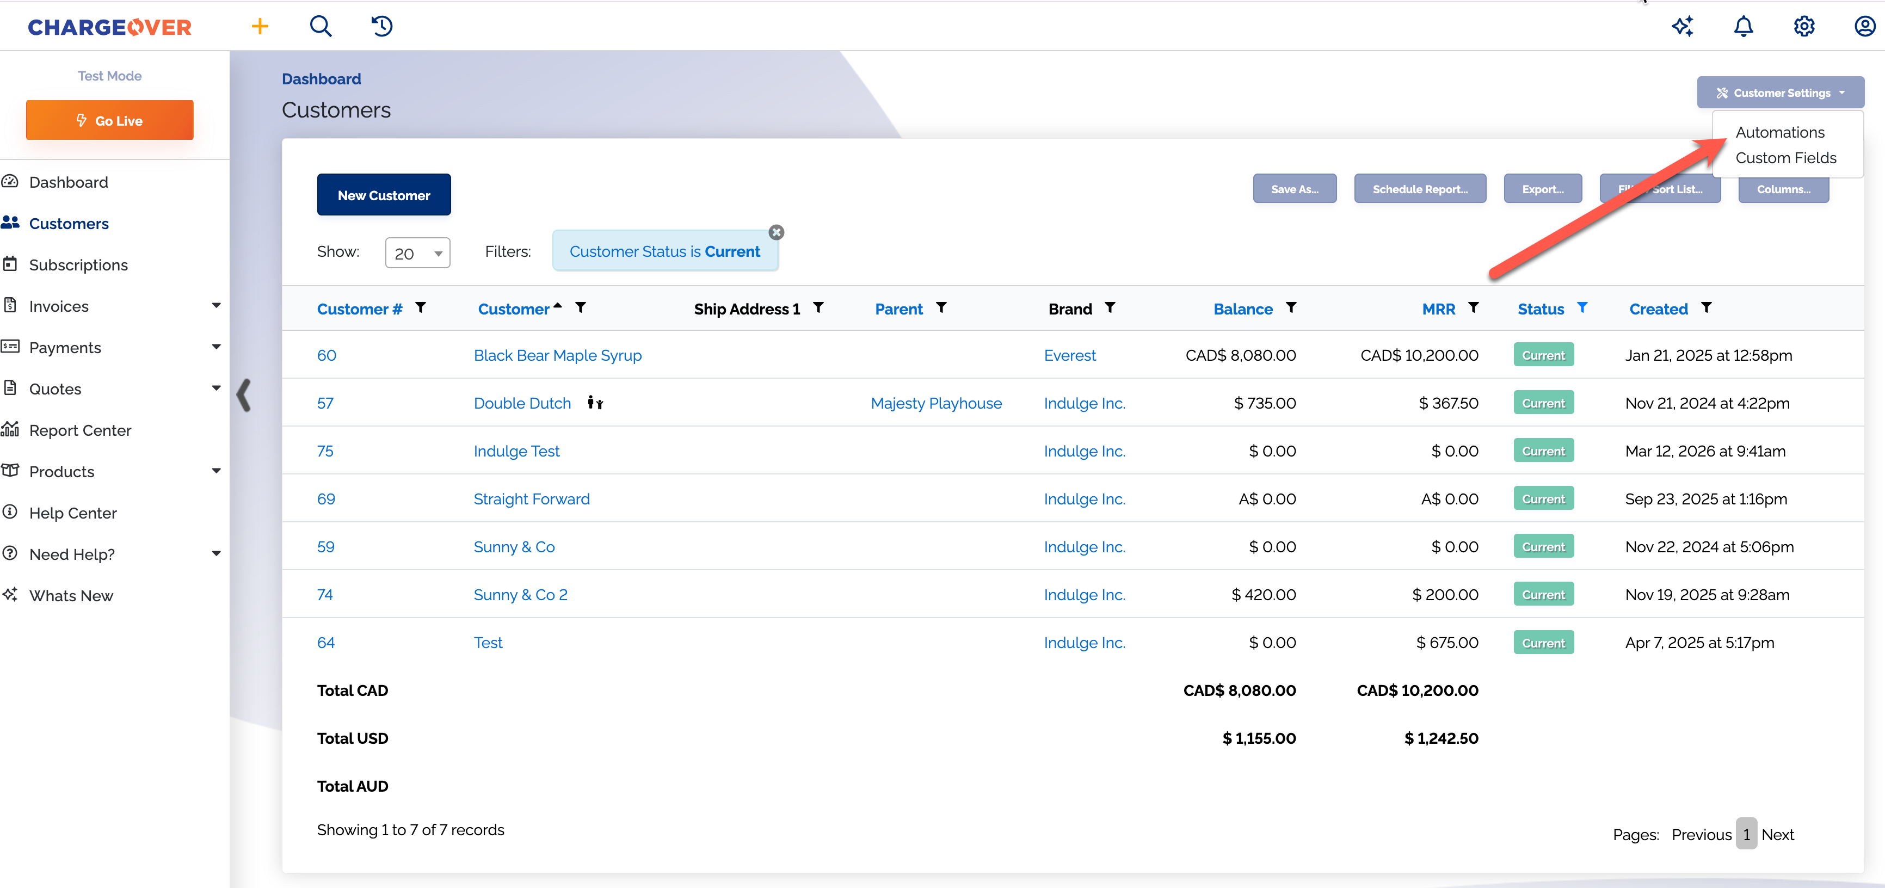Image resolution: width=1885 pixels, height=888 pixels.
Task: Click the Status column filter funnel icon
Action: point(1582,308)
